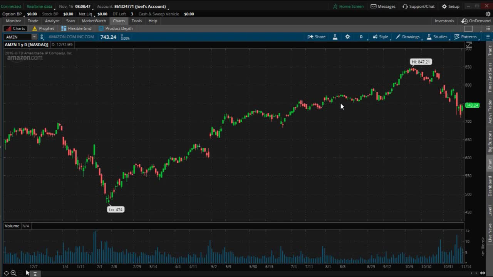Screen dimensions: 493x277
Task: Click the Volume study label
Action: pyautogui.click(x=12, y=226)
